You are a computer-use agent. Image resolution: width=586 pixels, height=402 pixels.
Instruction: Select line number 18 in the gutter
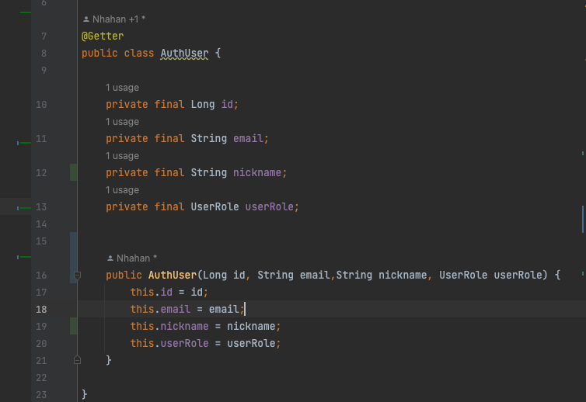[41, 310]
